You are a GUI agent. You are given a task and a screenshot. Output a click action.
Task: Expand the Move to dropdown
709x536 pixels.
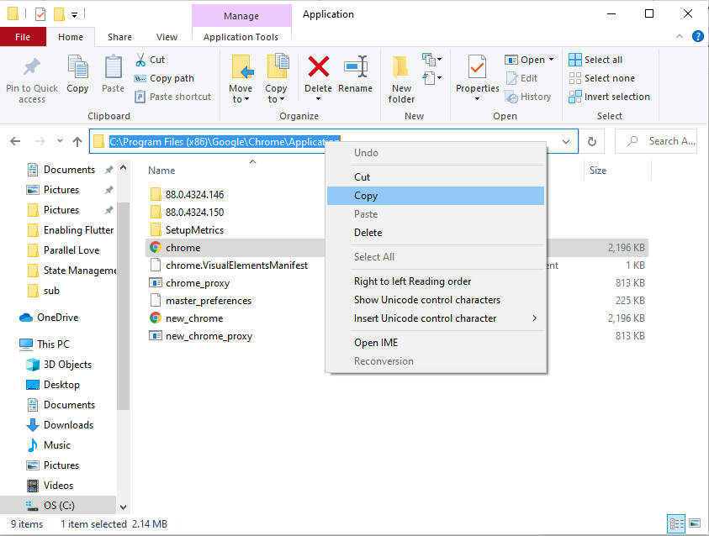[240, 99]
